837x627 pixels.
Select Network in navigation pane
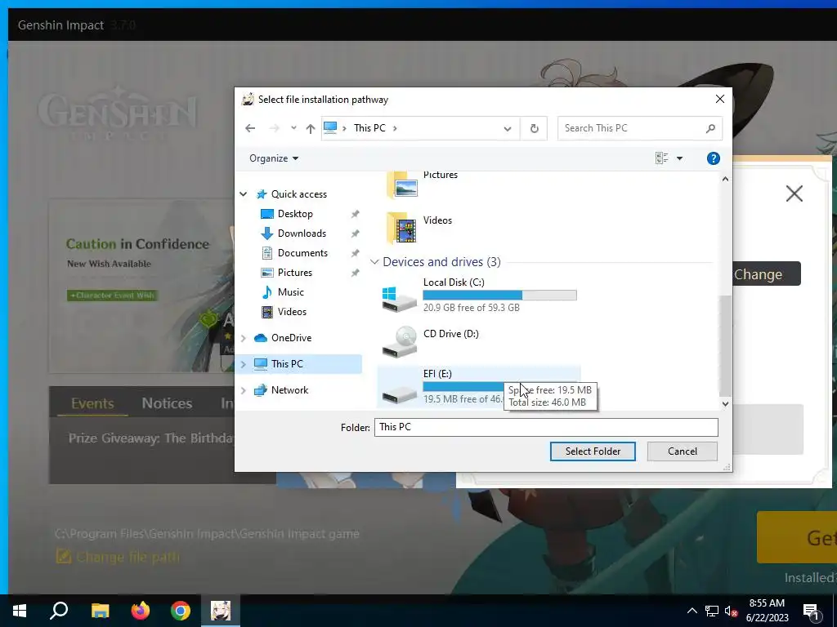(281, 390)
